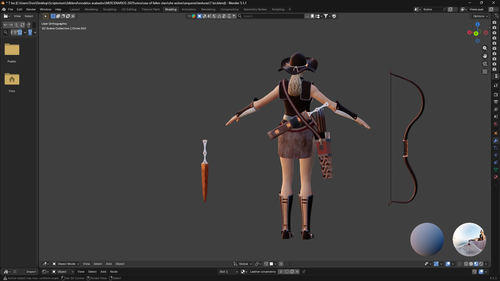The width and height of the screenshot is (500, 281).
Task: Select rendered viewport shading sphere
Action: click(481, 264)
